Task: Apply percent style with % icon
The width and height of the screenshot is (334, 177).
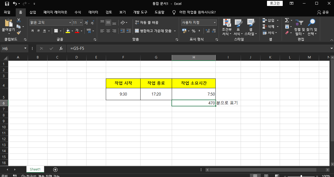Action: tap(193, 31)
